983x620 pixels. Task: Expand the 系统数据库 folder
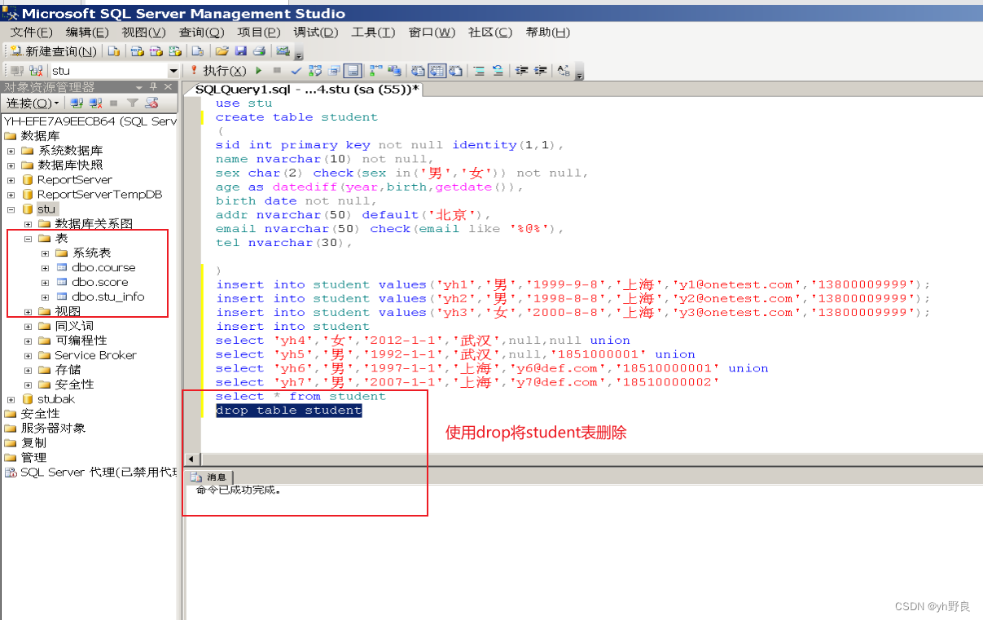pos(11,151)
